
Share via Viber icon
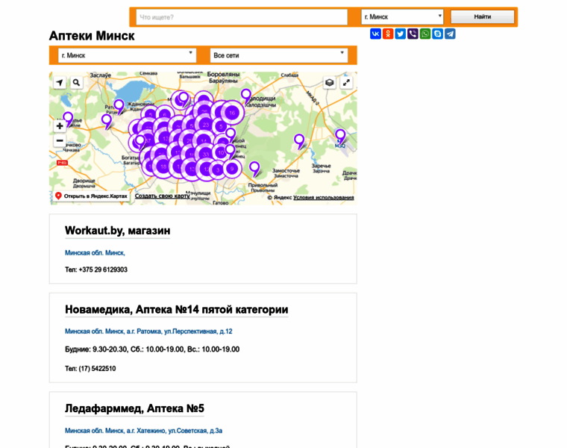413,34
